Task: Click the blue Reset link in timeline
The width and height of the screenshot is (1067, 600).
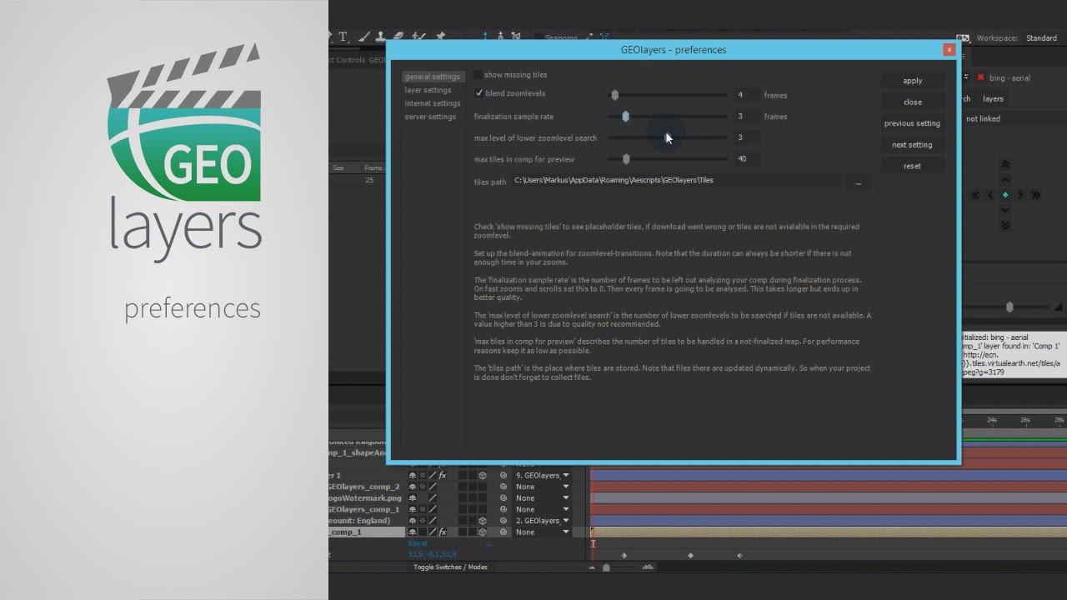Action: (418, 543)
